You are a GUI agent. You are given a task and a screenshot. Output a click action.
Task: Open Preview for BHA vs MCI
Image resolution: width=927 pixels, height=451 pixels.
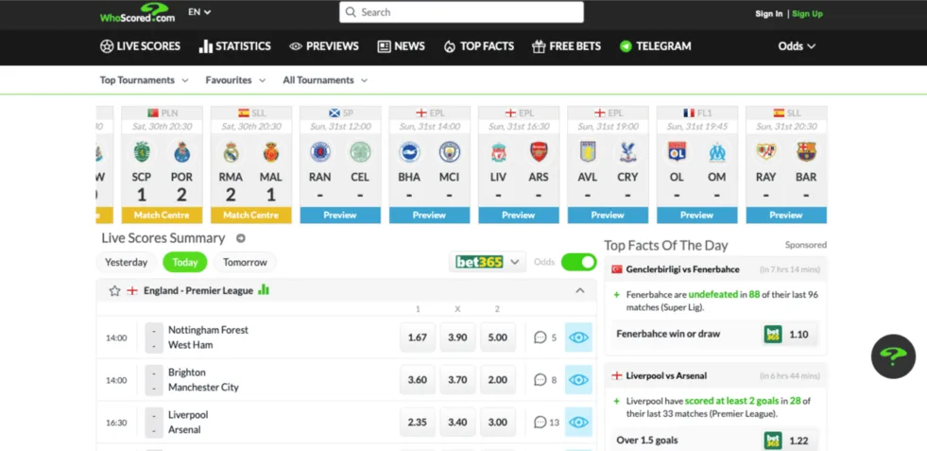click(x=429, y=216)
